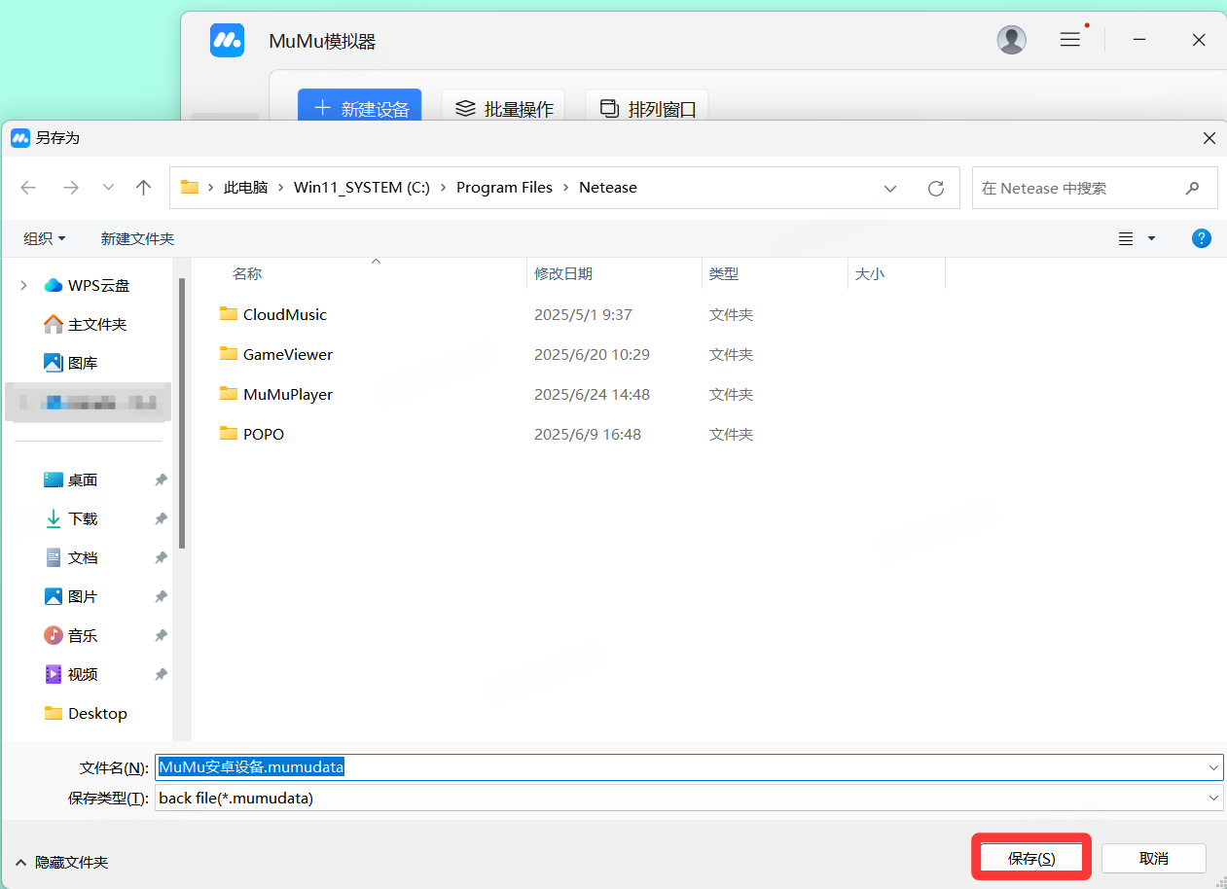
Task: Collapse the WPS云盘 sidebar entry
Action: coord(22,284)
